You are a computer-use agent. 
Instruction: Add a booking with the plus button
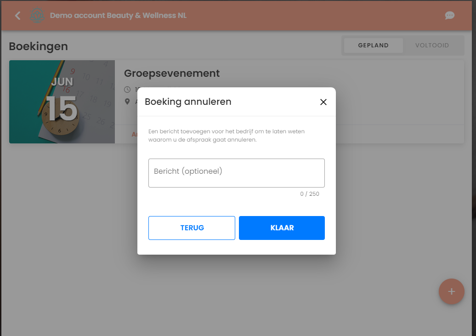451,291
